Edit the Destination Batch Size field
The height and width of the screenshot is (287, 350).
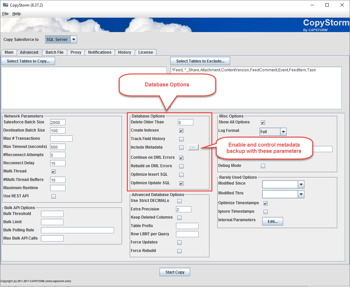click(x=58, y=131)
